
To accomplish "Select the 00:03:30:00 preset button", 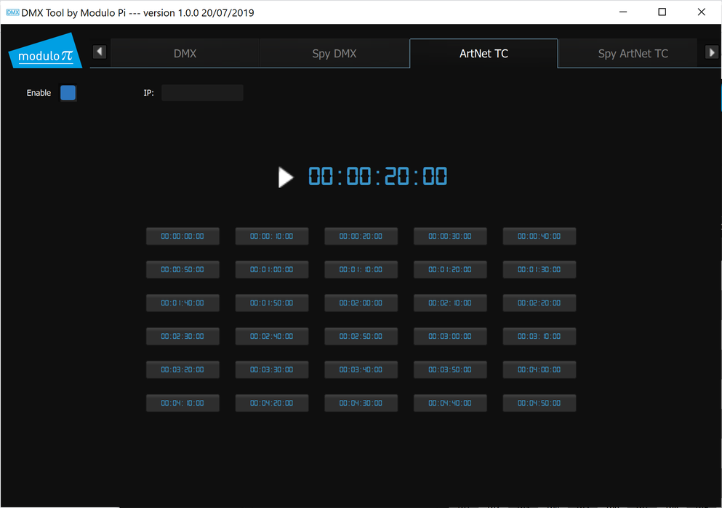I will 272,369.
